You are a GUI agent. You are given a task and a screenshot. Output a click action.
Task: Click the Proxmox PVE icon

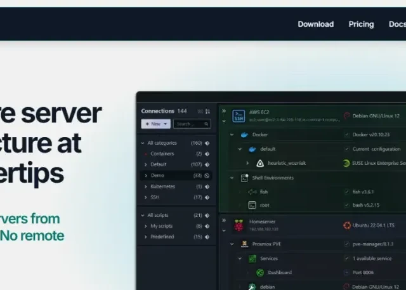[244, 244]
